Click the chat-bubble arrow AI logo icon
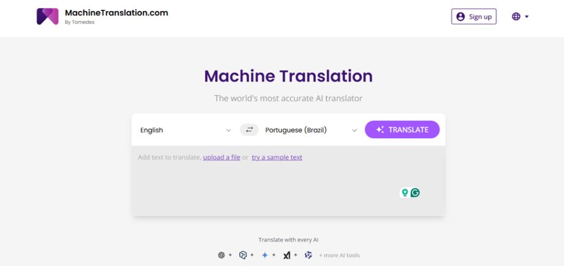The width and height of the screenshot is (564, 266). (x=243, y=255)
